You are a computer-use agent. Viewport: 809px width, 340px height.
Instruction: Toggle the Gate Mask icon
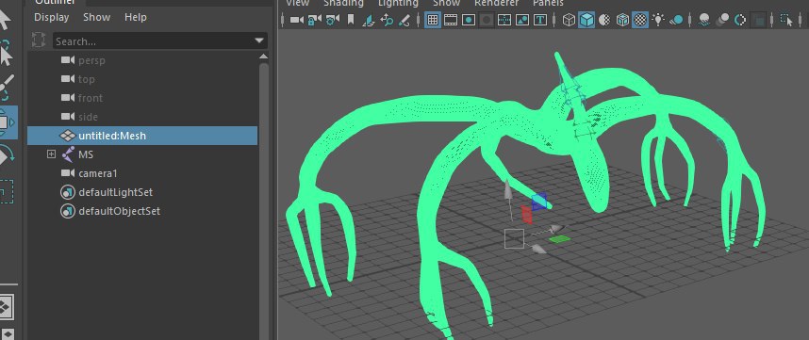pos(486,20)
